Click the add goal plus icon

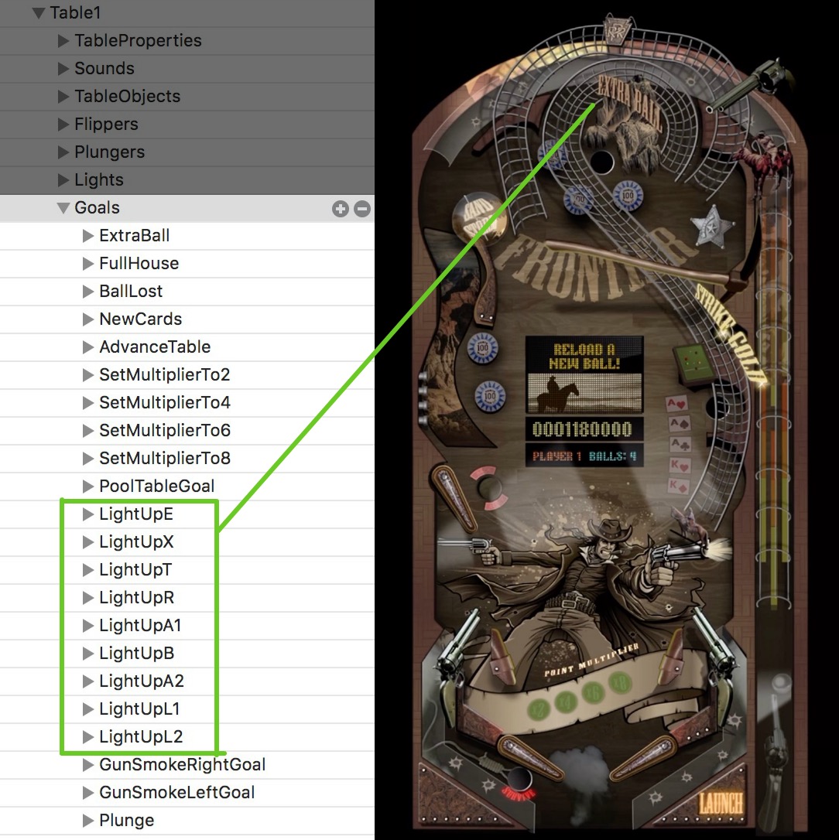(x=341, y=208)
